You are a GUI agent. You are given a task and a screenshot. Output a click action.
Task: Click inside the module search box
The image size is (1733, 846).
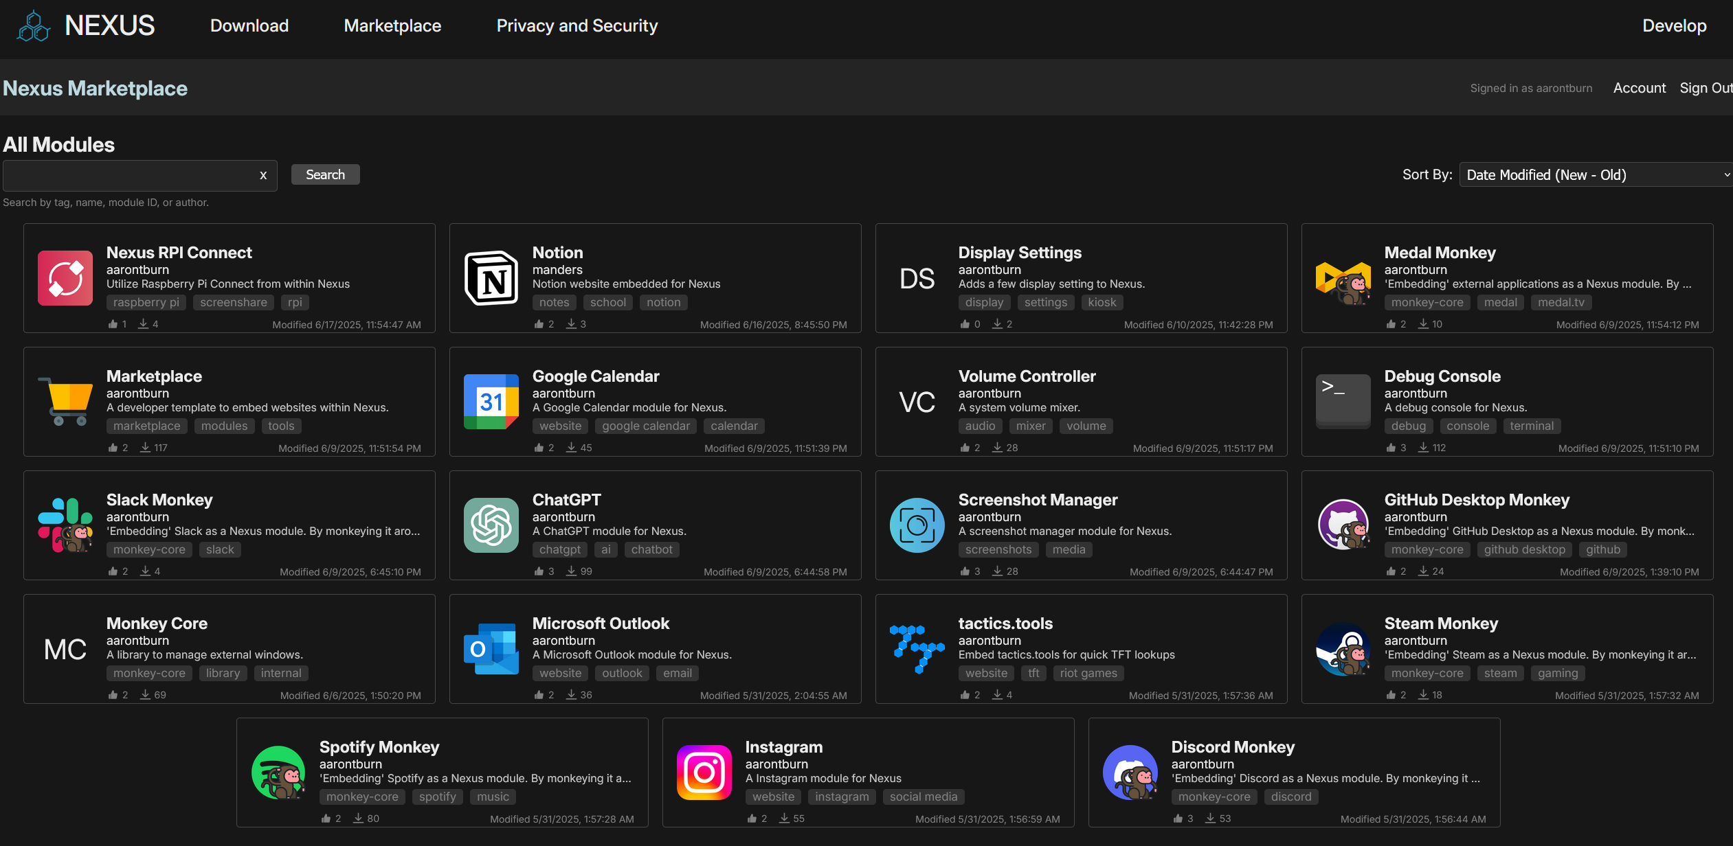pos(124,175)
